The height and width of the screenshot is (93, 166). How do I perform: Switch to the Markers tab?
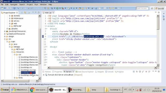(x=47, y=72)
